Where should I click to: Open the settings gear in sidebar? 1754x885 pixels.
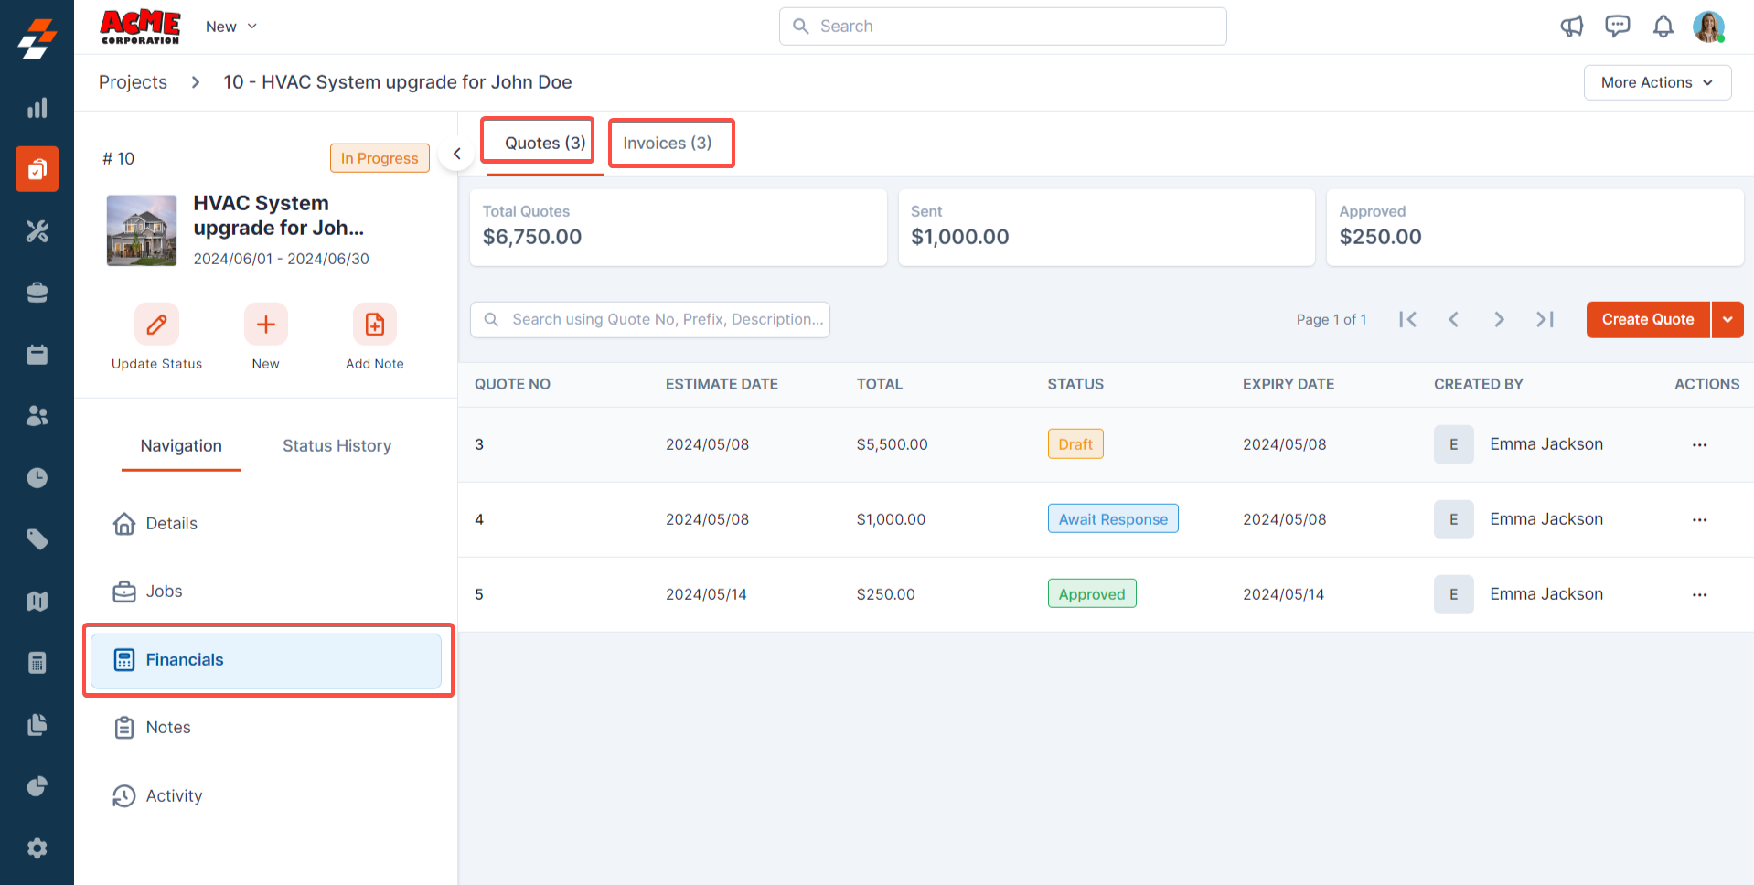pyautogui.click(x=37, y=848)
